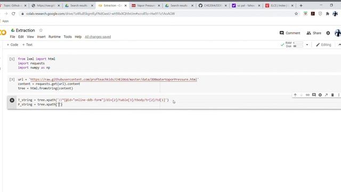The height and width of the screenshot is (192, 341).
Task: Add a comment on the selected cell
Action: point(314,95)
